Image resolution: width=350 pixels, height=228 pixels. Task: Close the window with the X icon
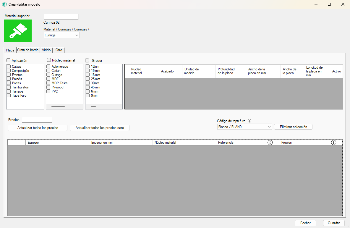tap(343, 4)
